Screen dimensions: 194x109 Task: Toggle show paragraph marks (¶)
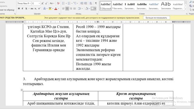tap(96, 3)
